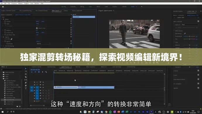Select the Selection tool arrow in timeline toolbar
Viewport: 202px width, 114px height.
pyautogui.click(x=26, y=68)
